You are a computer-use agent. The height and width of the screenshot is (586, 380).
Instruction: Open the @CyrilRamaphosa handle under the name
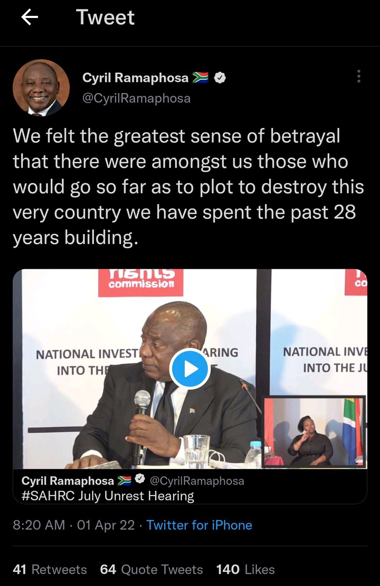point(137,98)
